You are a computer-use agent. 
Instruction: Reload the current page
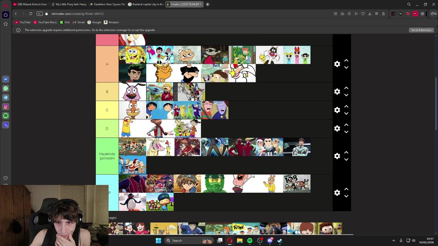(x=31, y=14)
